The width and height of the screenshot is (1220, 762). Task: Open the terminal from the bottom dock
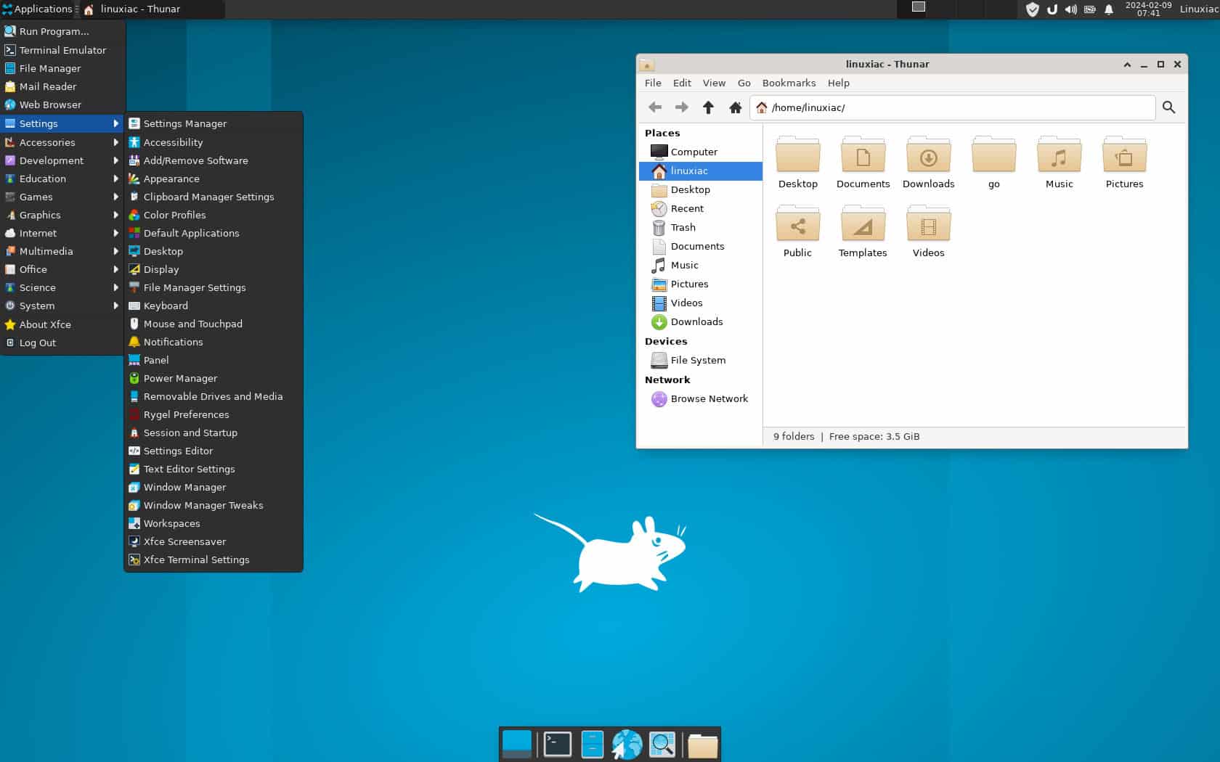[556, 743]
